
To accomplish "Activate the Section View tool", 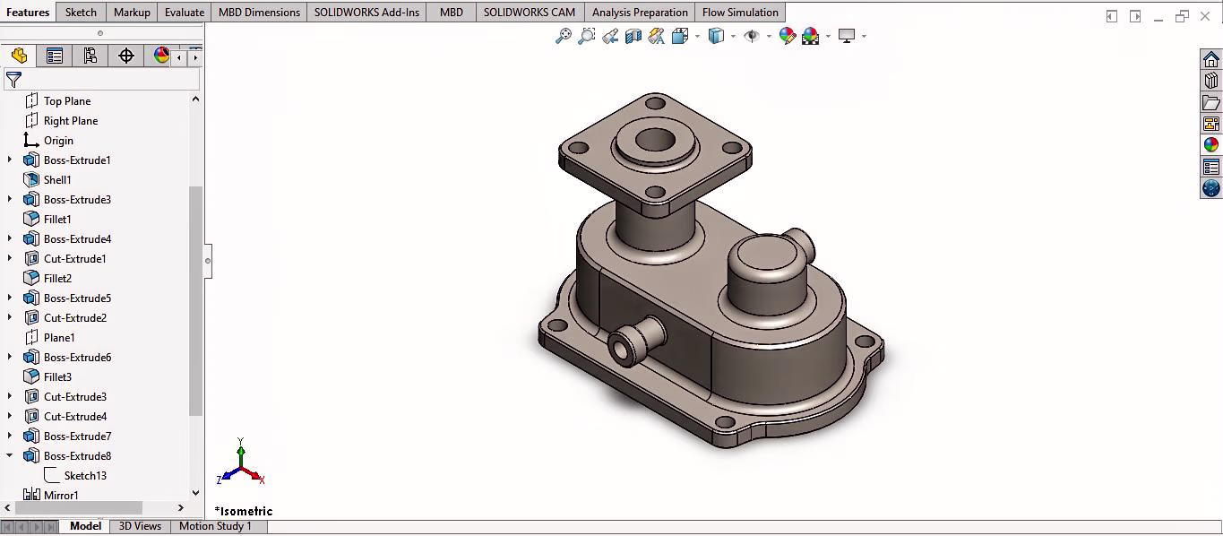I will [633, 36].
